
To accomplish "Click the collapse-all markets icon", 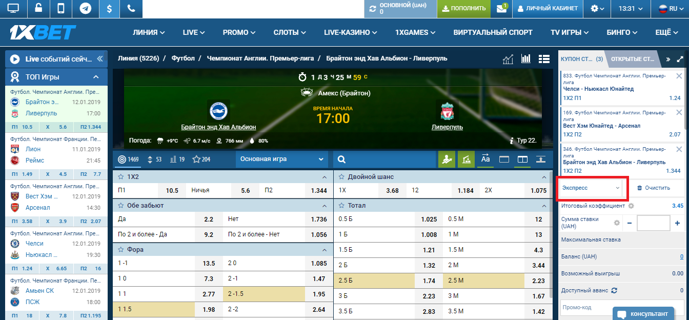I will pyautogui.click(x=540, y=159).
